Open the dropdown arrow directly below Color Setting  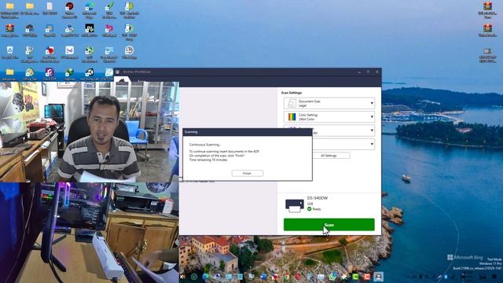point(372,130)
